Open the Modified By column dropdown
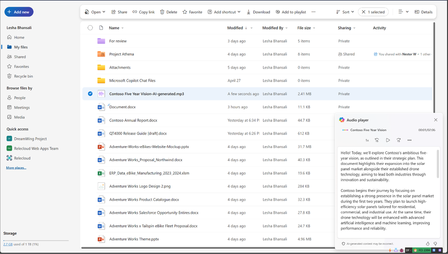448x254 pixels. 286,28
